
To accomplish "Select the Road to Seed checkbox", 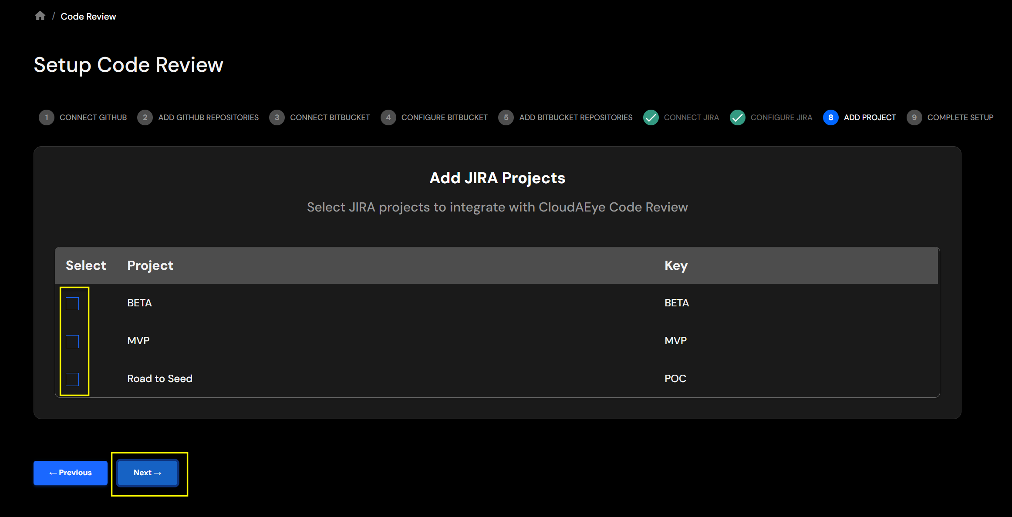I will tap(72, 379).
